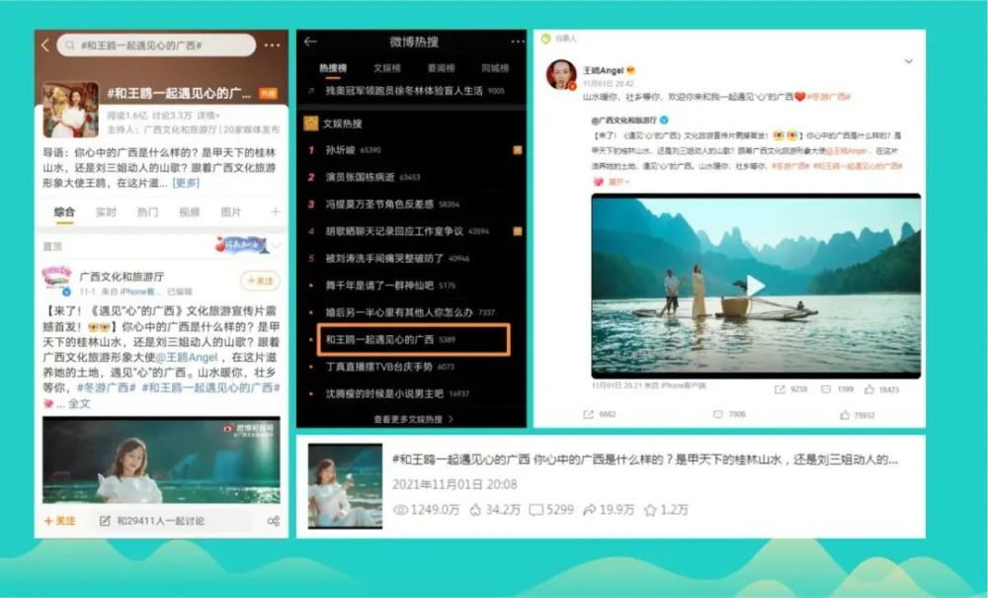Select the 同城榜 tab
Screen dimensions: 988x598
(x=495, y=68)
